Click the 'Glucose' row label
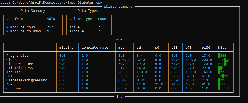This screenshot has height=103, width=248. point(13,60)
